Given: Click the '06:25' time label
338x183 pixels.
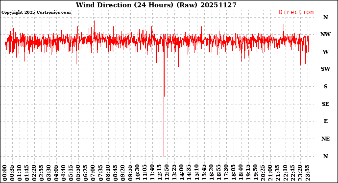Looking at the screenshot, I should [x=86, y=173].
